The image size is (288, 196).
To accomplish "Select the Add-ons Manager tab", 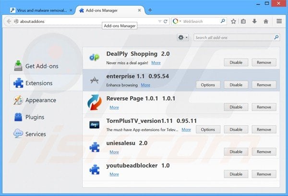I will click(110, 11).
